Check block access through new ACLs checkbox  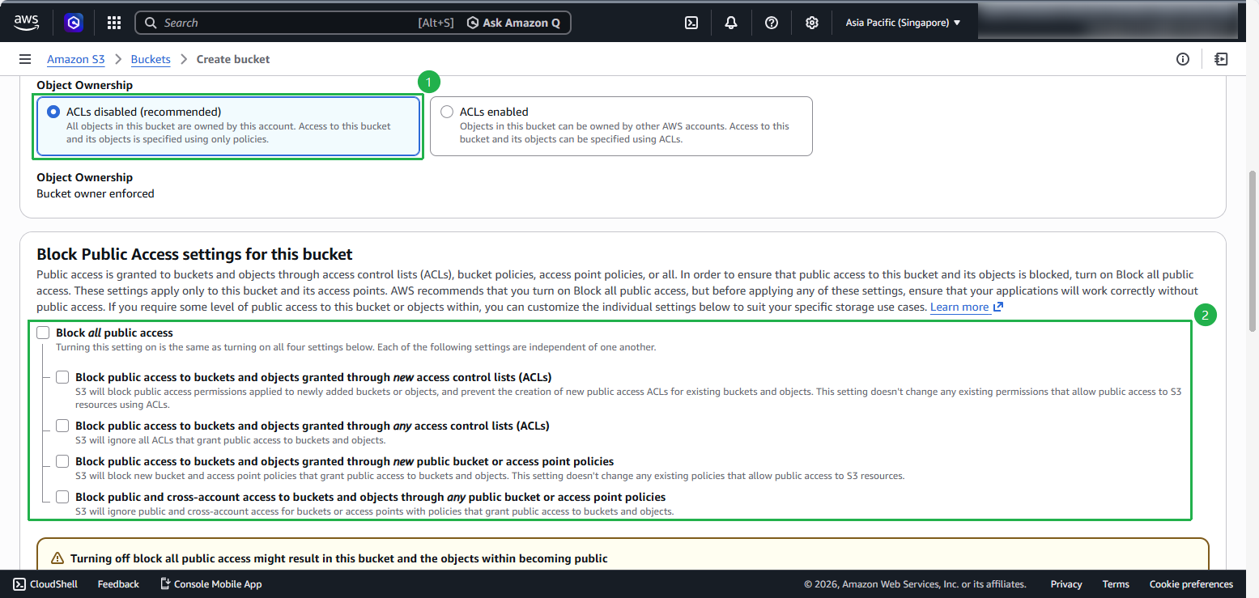62,377
